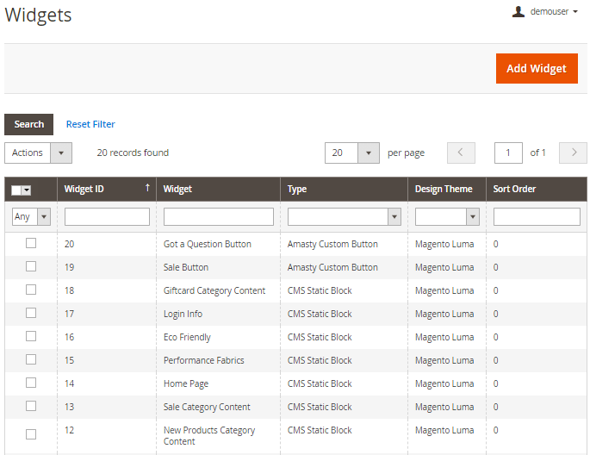Sort by the Widget column header
The image size is (590, 455).
[x=177, y=189]
